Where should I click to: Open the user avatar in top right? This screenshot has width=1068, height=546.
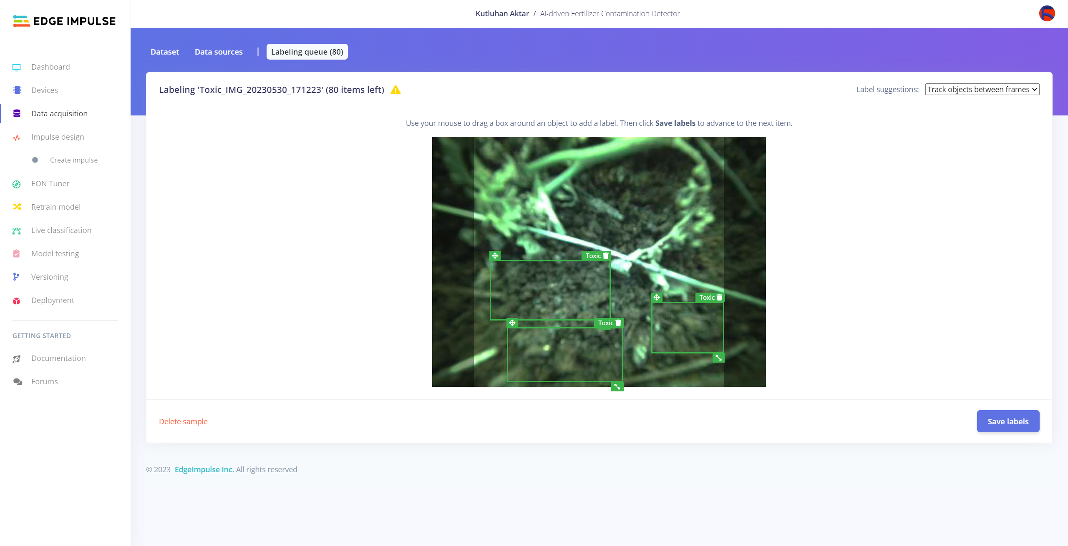click(1047, 13)
